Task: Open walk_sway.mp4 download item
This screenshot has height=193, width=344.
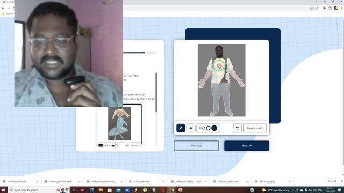Action: click(x=142, y=181)
